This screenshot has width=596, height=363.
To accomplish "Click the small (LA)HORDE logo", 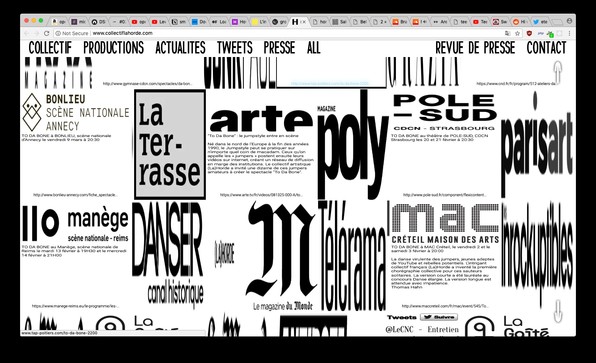I will [225, 255].
